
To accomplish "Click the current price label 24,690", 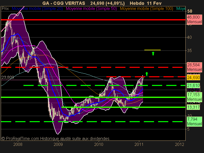I will point(194,78).
